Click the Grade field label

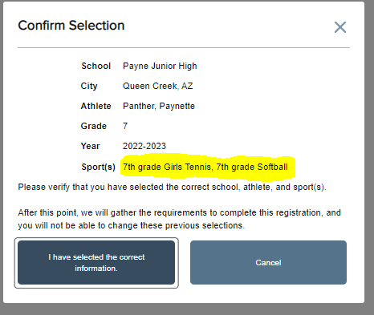point(94,126)
